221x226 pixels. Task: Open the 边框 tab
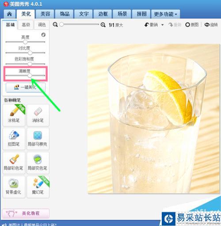click(103, 14)
